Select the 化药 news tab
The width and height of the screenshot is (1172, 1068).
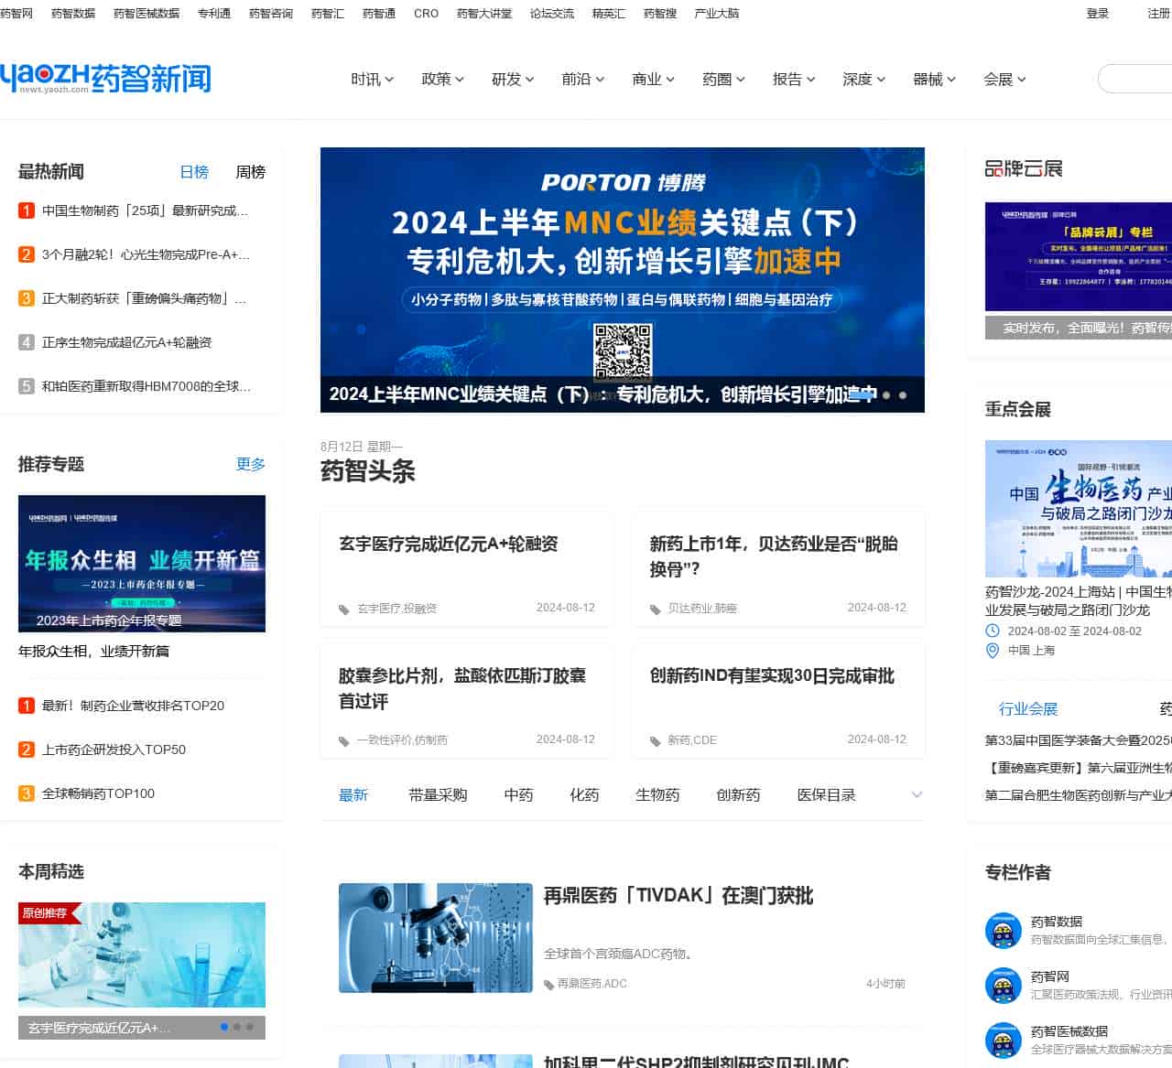[x=584, y=795]
